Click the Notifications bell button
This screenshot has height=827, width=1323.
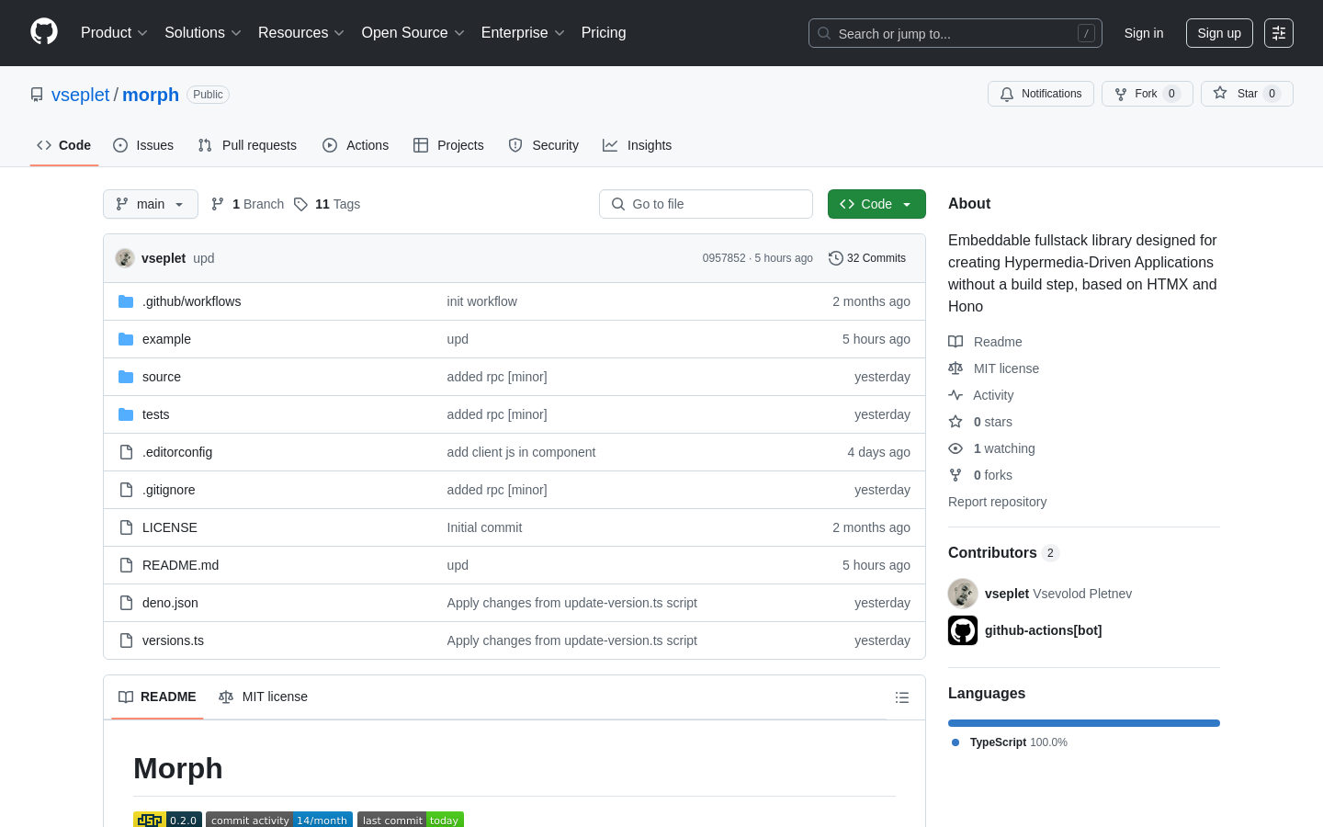pyautogui.click(x=1040, y=94)
